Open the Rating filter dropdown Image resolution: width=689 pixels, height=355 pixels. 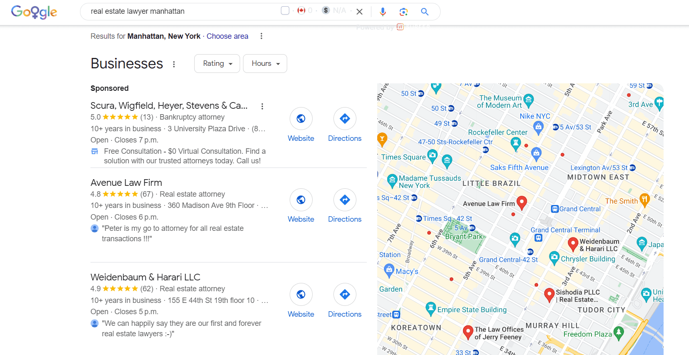(217, 63)
